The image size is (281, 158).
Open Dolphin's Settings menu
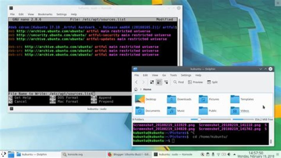pyautogui.click(x=186, y=75)
